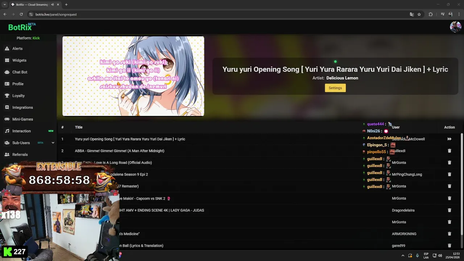464x261 pixels.
Task: Click the ARMORKINING username
Action: pyautogui.click(x=404, y=234)
